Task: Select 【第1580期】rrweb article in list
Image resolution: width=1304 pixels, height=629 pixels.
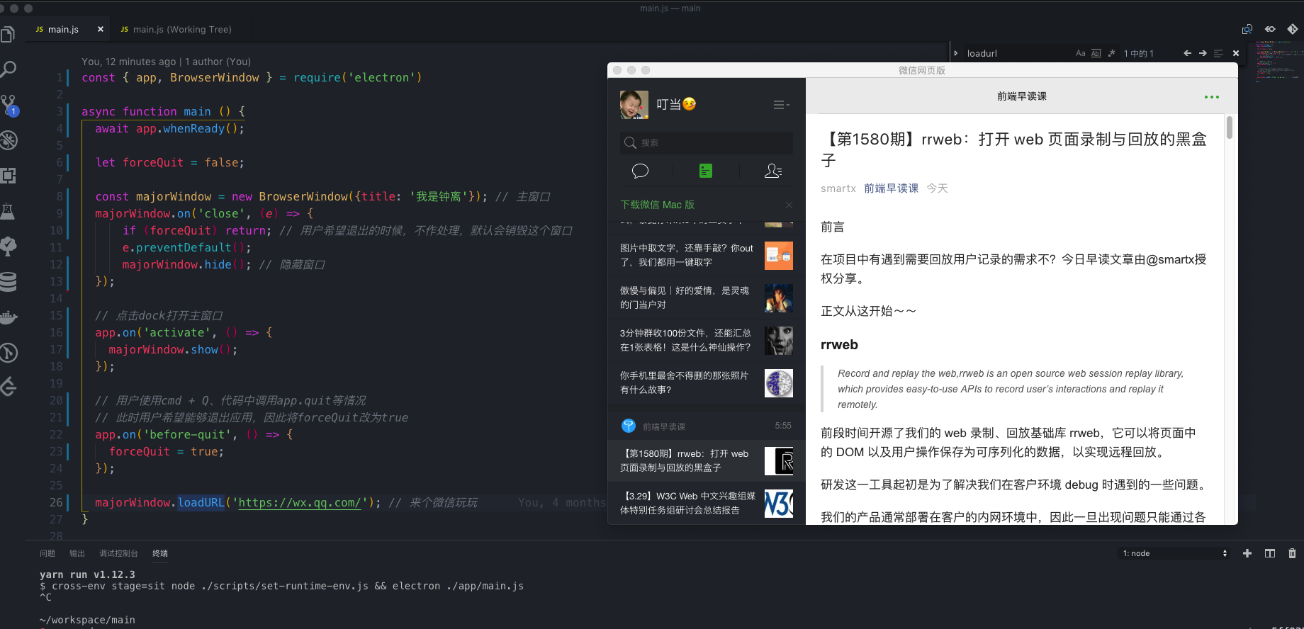Action: 707,460
